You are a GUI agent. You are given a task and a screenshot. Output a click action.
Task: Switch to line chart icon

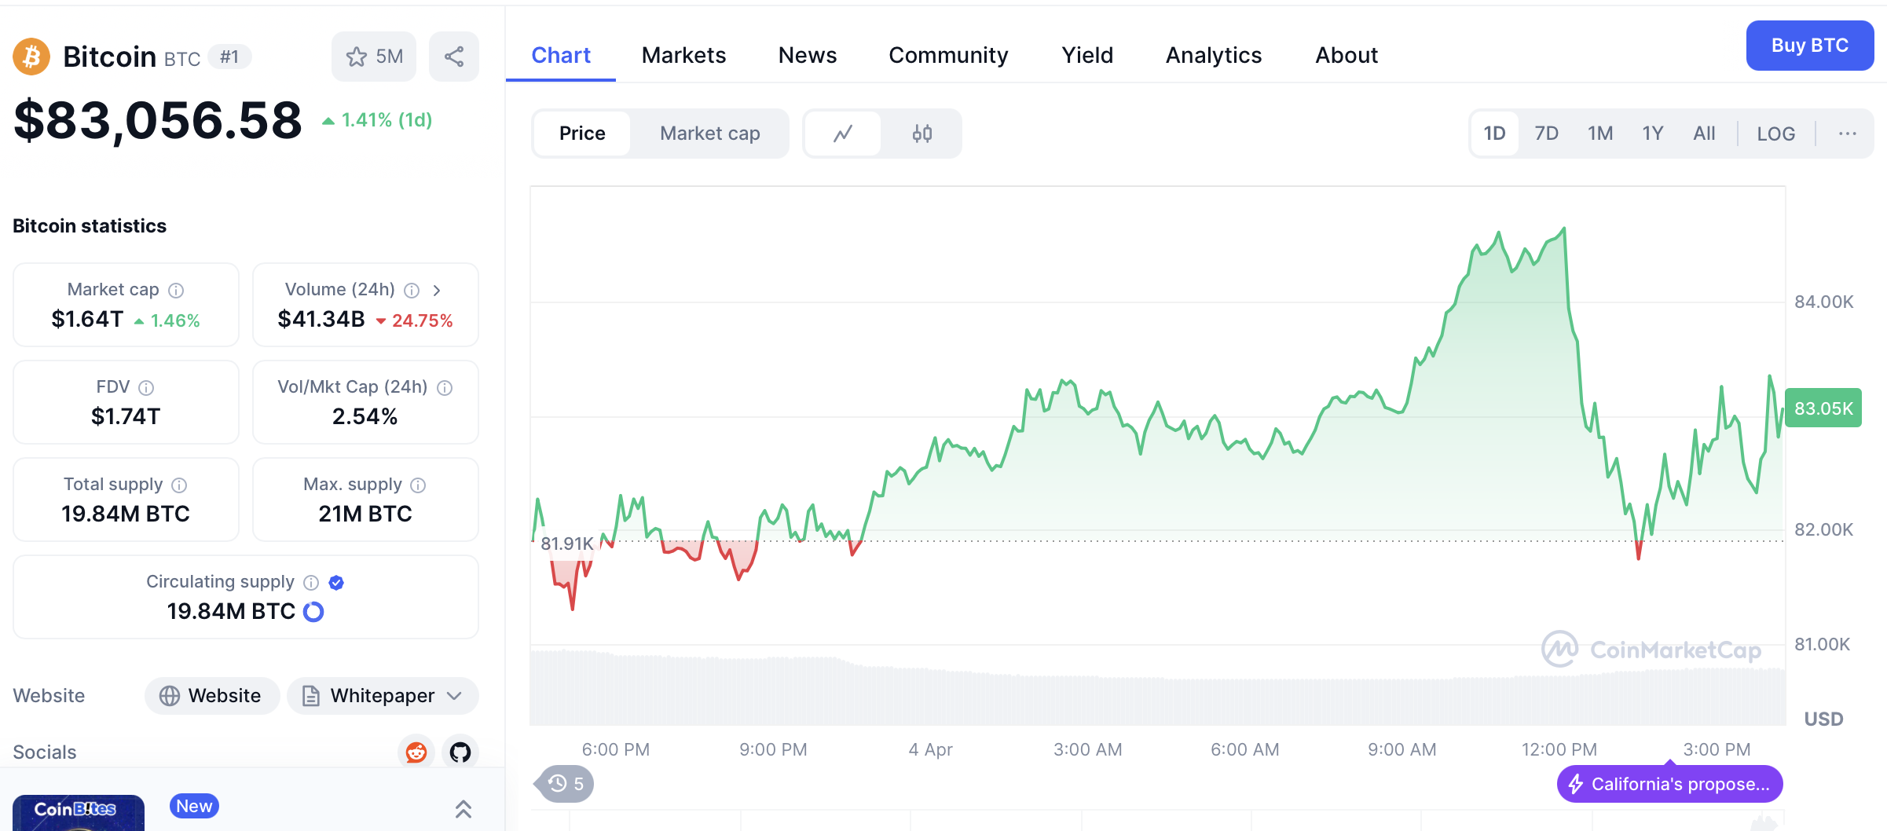[843, 134]
